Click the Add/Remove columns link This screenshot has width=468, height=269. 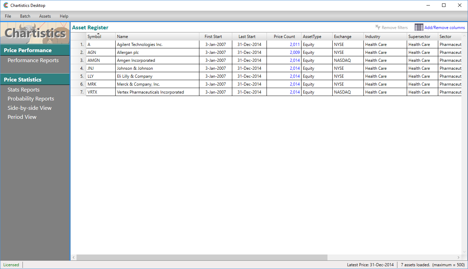tap(444, 28)
